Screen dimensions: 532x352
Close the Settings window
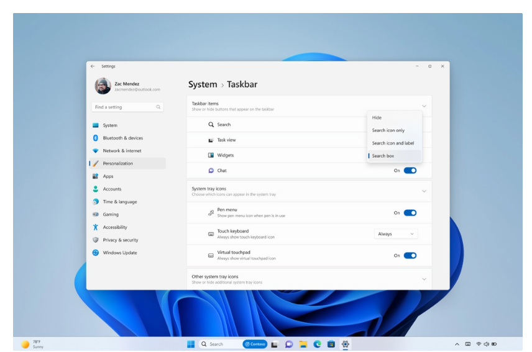443,66
